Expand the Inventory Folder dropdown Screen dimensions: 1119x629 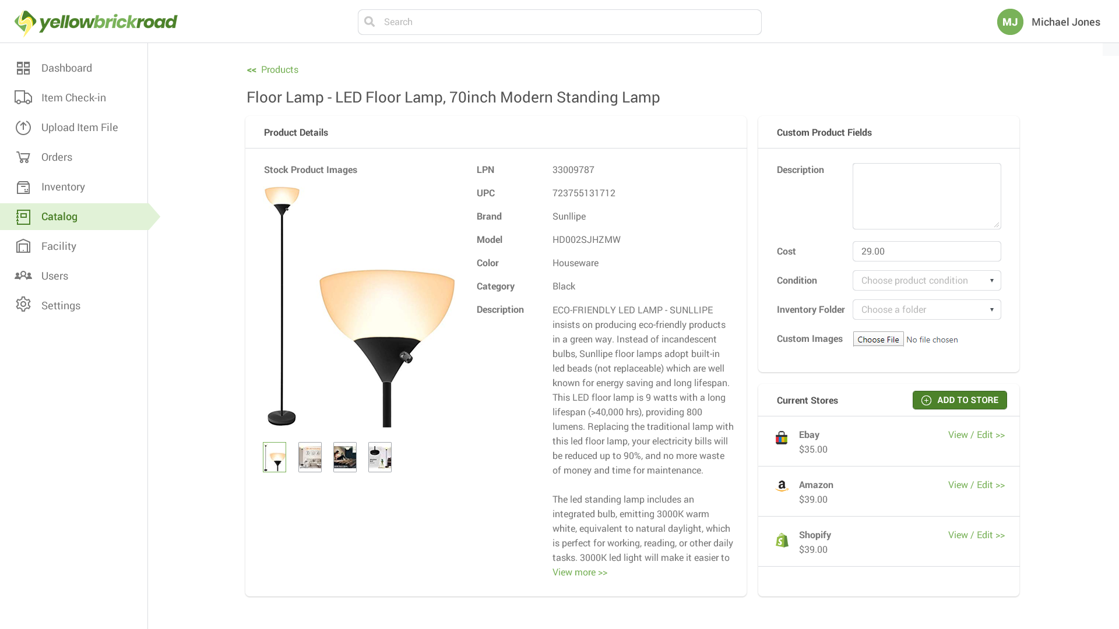point(927,310)
